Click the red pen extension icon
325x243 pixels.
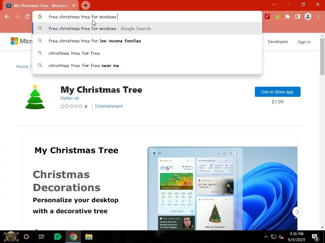tap(267, 16)
